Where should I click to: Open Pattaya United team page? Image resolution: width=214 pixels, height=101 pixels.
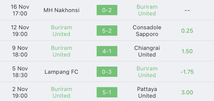tap(147, 92)
